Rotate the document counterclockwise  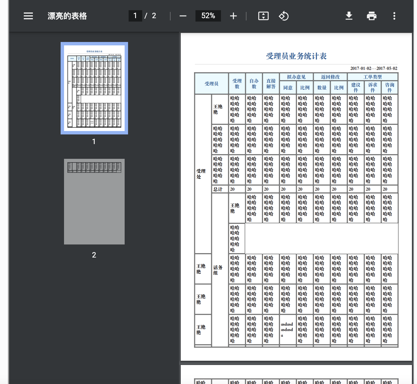click(x=284, y=16)
